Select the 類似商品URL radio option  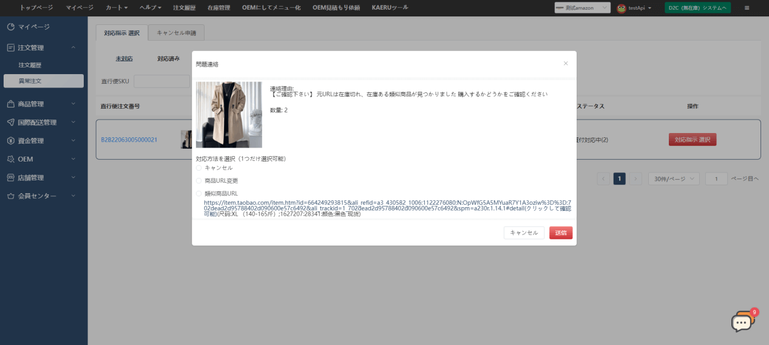tap(198, 194)
